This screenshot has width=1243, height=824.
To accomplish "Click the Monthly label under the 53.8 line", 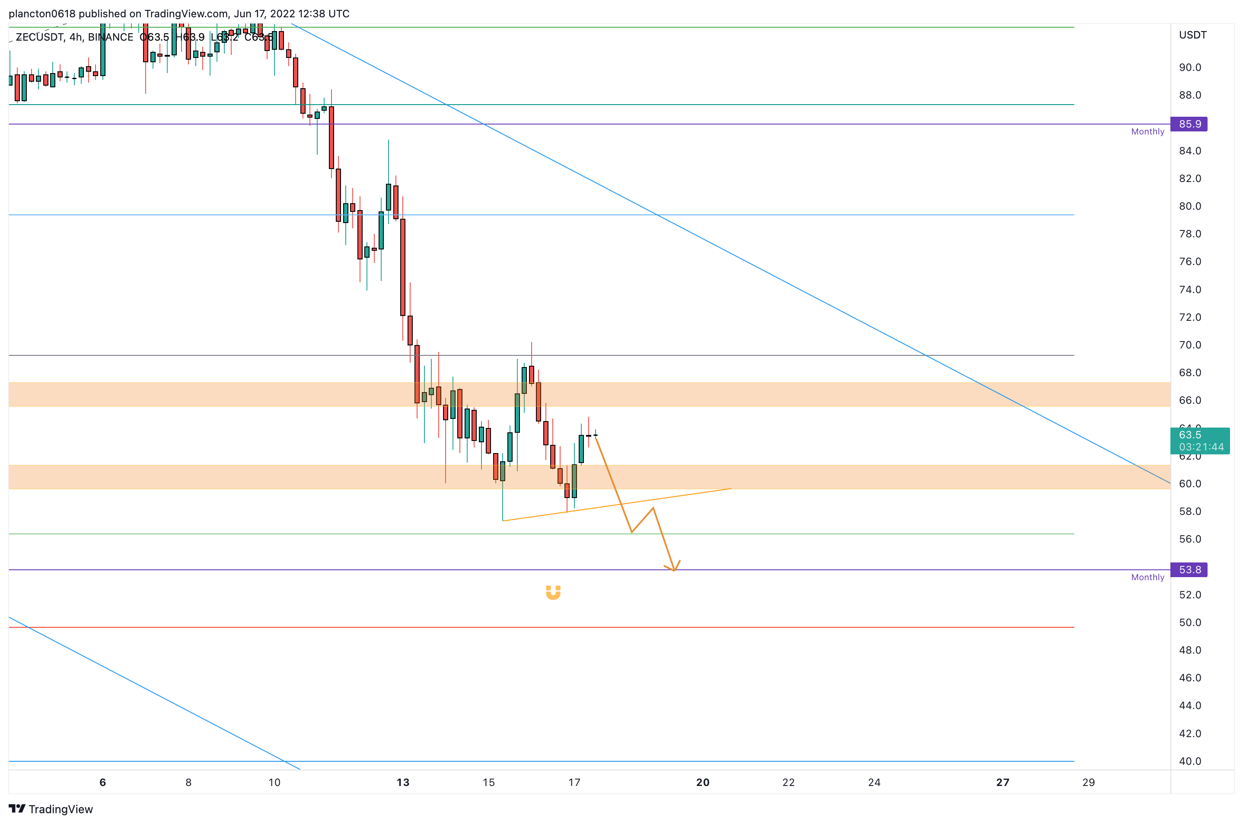I will point(1147,577).
